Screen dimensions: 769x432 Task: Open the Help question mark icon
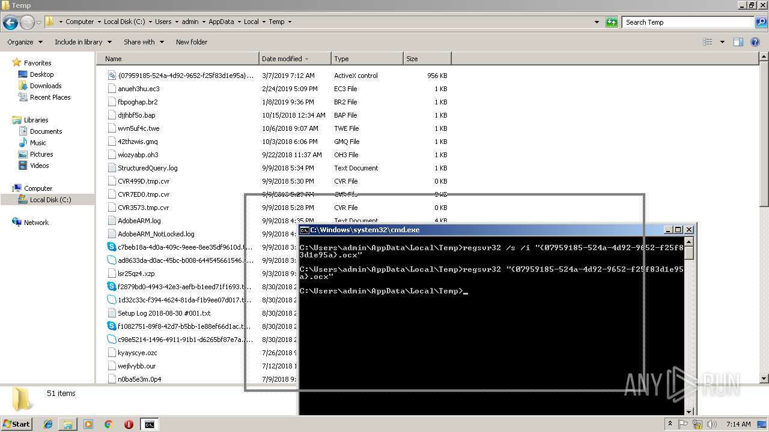(756, 42)
